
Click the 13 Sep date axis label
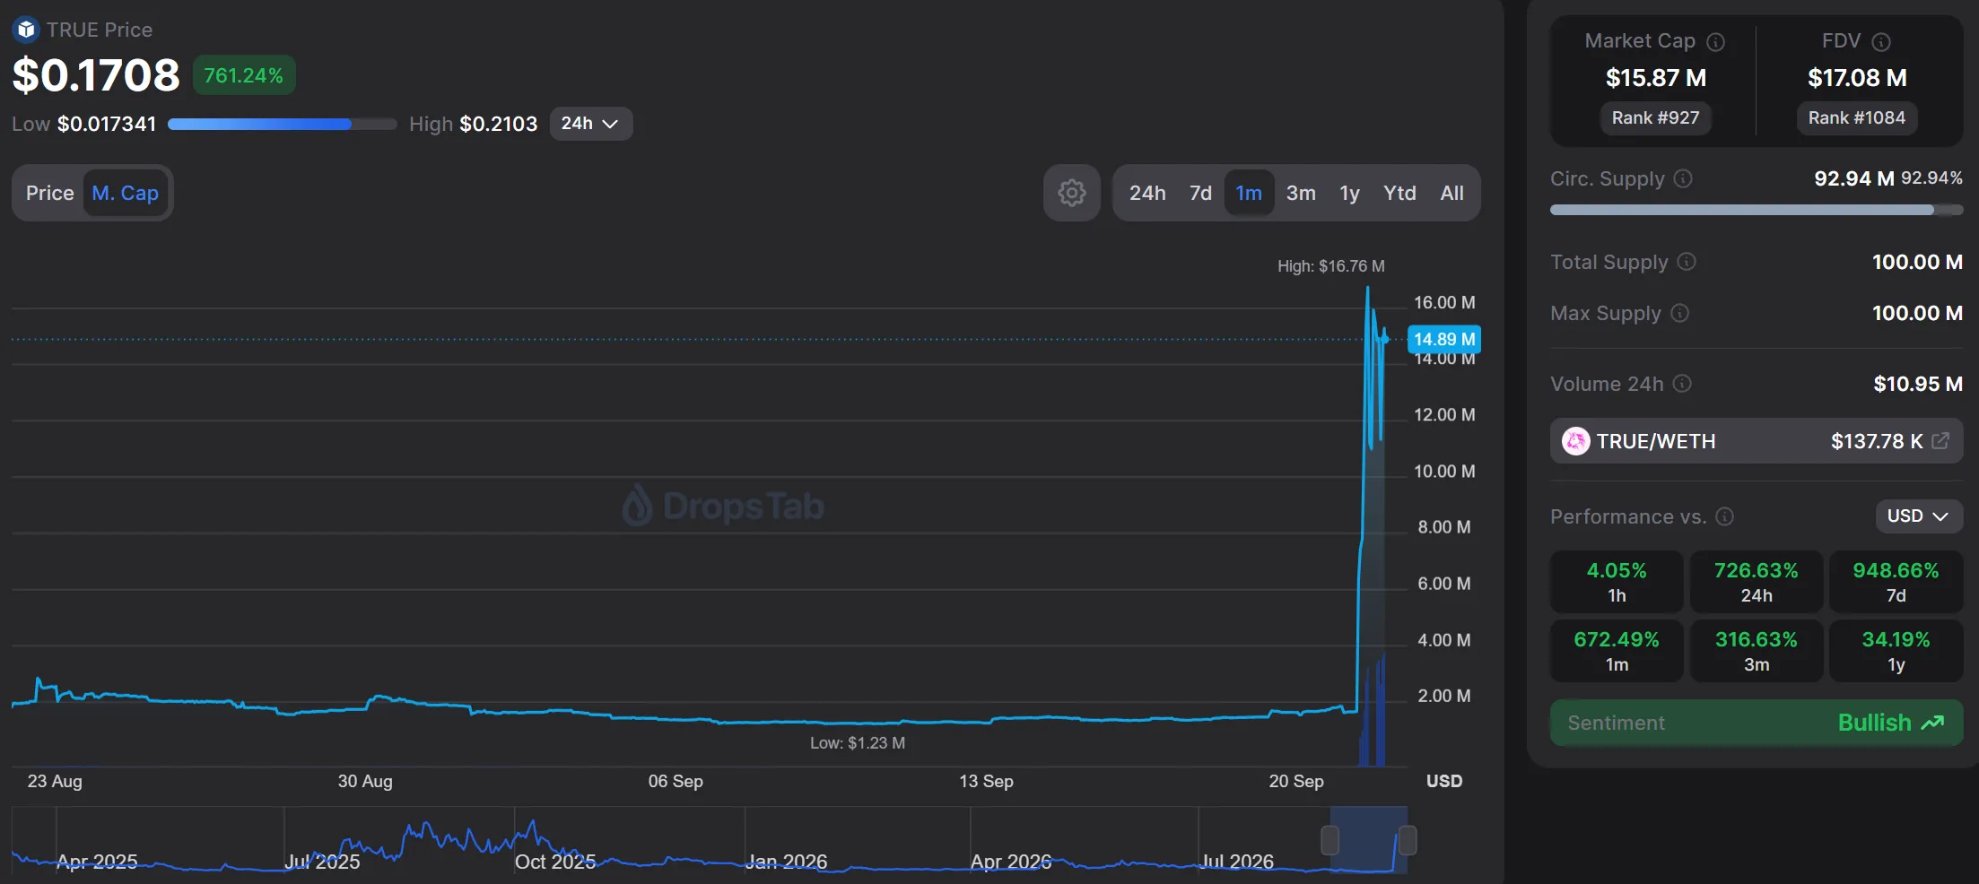tap(986, 781)
